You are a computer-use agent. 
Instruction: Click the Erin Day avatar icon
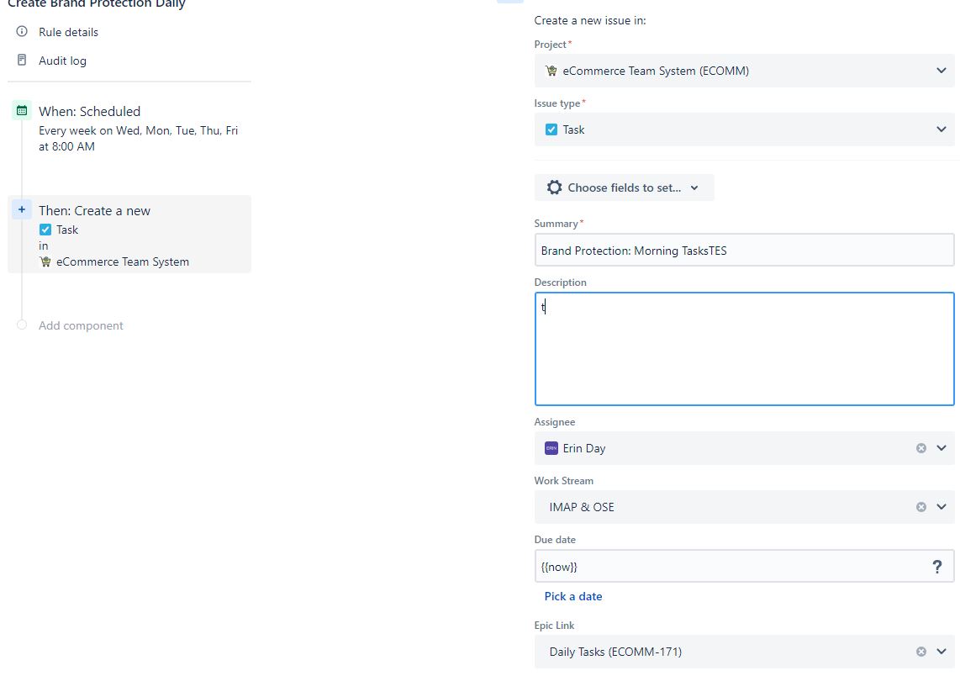(x=551, y=448)
